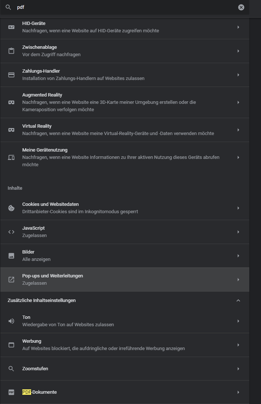Expand the Virtual Reality row arrow

[x=238, y=130]
